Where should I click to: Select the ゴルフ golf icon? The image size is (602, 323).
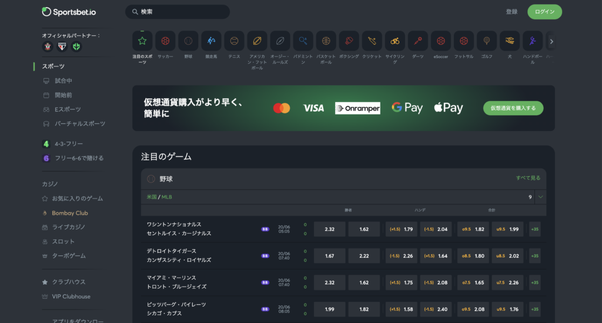pyautogui.click(x=487, y=41)
